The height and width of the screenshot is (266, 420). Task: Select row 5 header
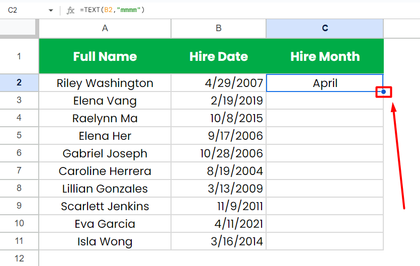19,136
